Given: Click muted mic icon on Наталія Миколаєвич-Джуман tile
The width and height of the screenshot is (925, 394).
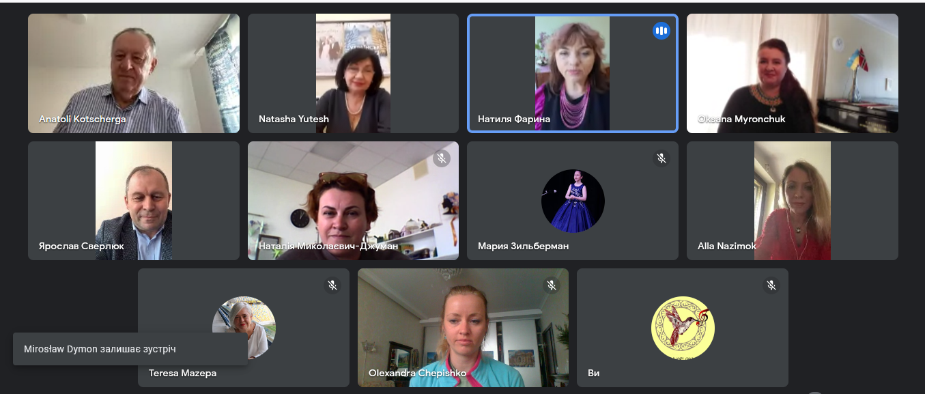Looking at the screenshot, I should pyautogui.click(x=442, y=158).
